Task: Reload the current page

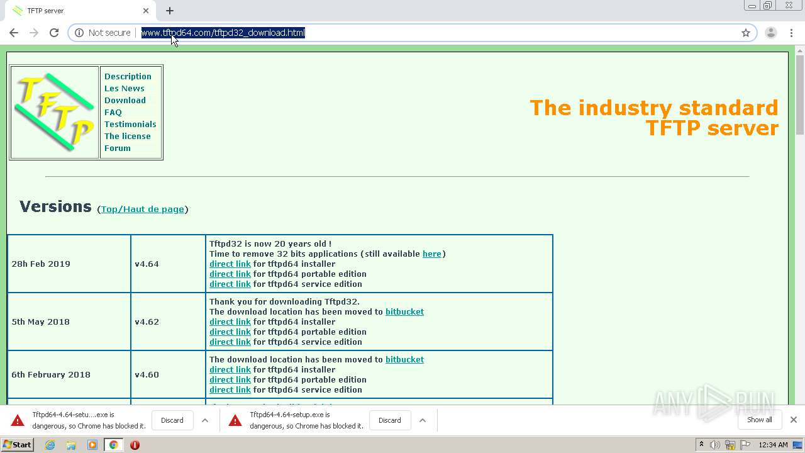Action: [54, 33]
